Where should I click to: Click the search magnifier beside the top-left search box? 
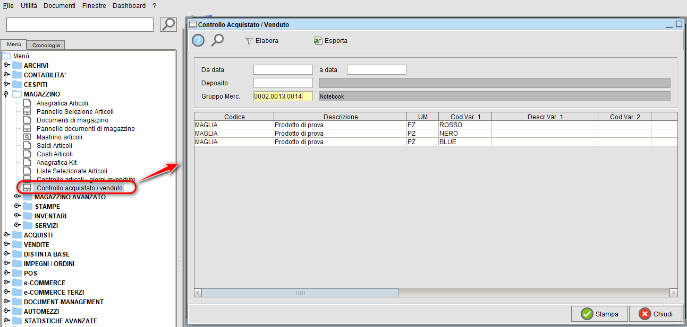coord(168,24)
